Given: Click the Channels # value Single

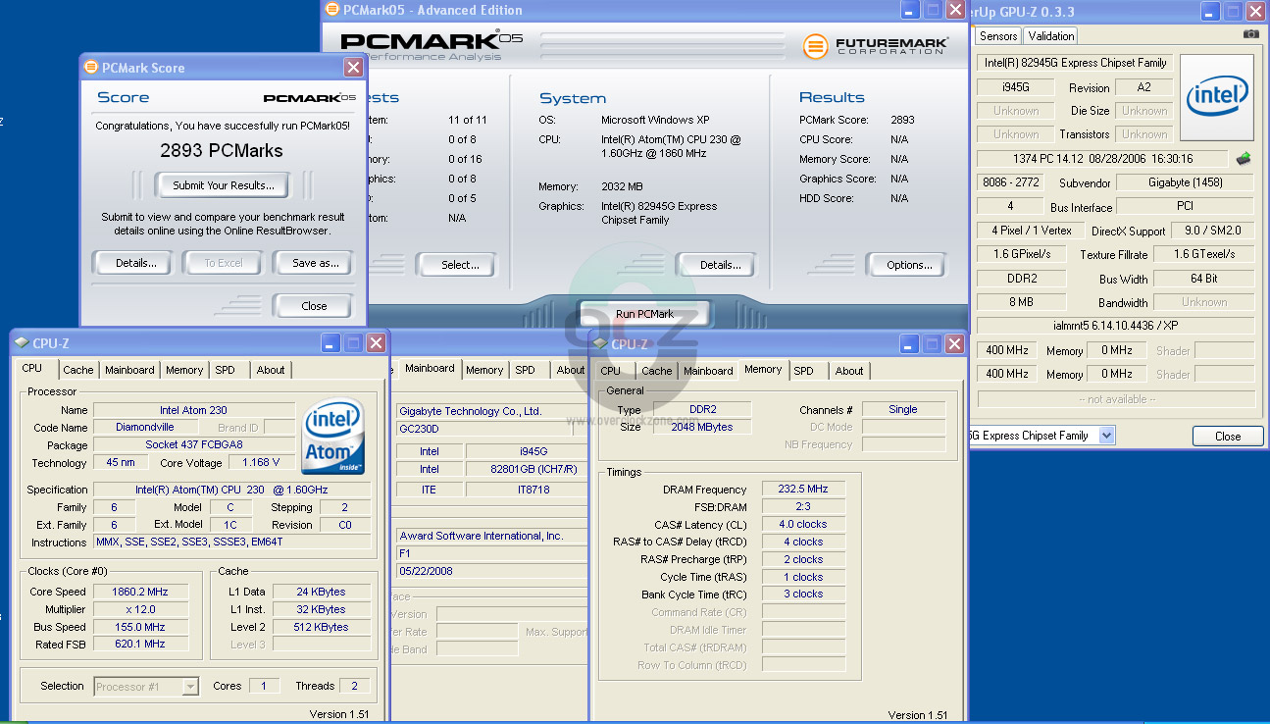Looking at the screenshot, I should [x=903, y=410].
